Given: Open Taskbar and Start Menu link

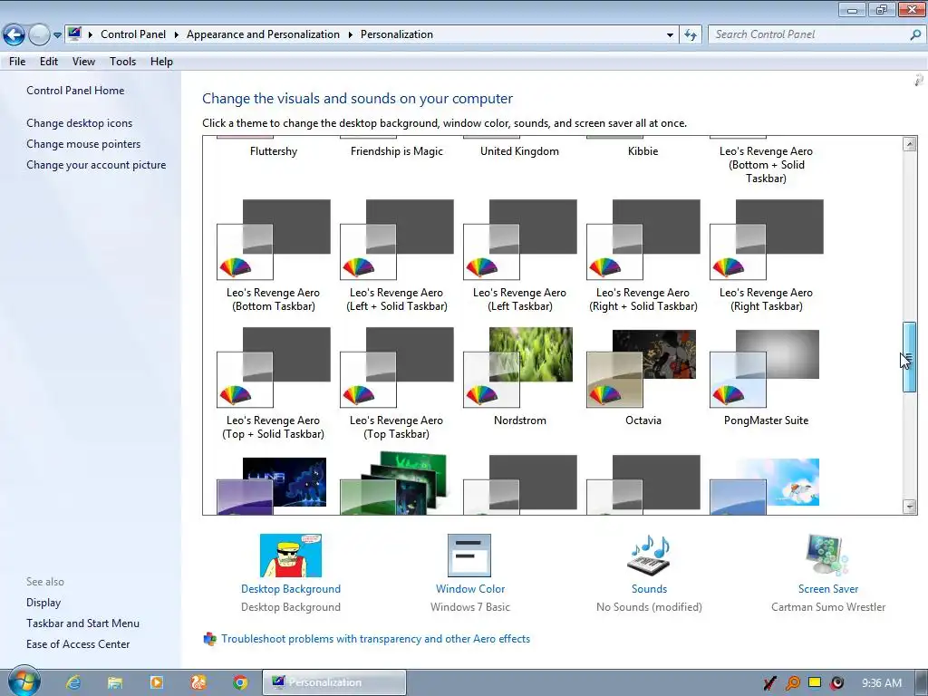Looking at the screenshot, I should pos(82,623).
